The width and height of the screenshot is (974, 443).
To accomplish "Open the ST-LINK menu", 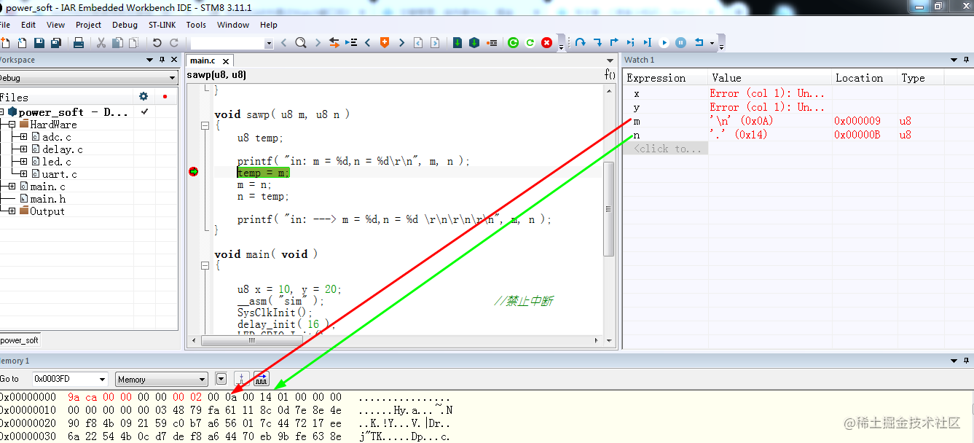I will 162,25.
